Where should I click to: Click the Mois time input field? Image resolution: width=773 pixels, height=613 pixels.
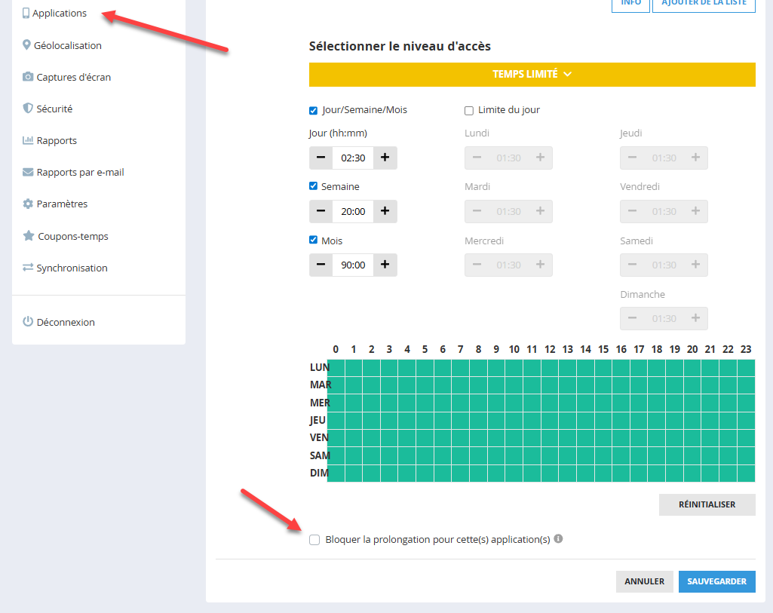tap(353, 265)
